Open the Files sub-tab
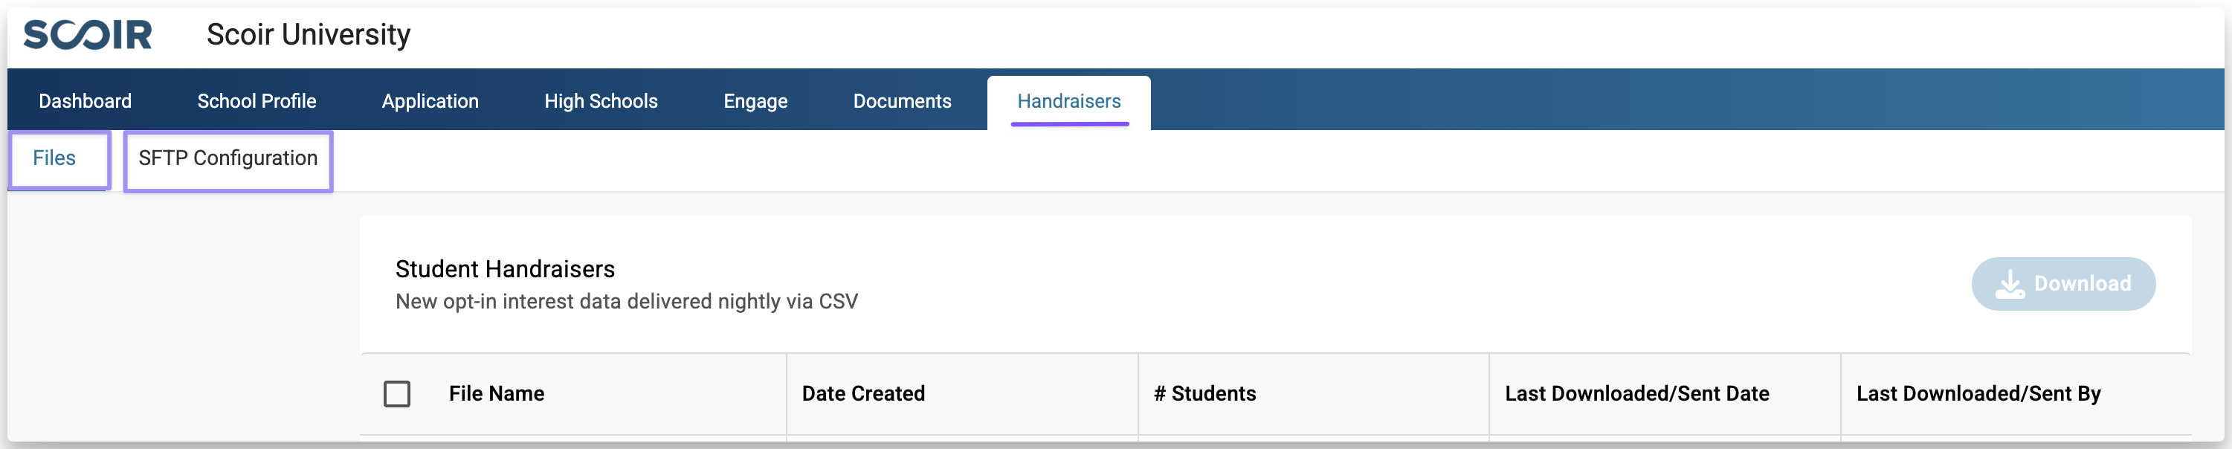This screenshot has height=449, width=2232. [x=54, y=158]
